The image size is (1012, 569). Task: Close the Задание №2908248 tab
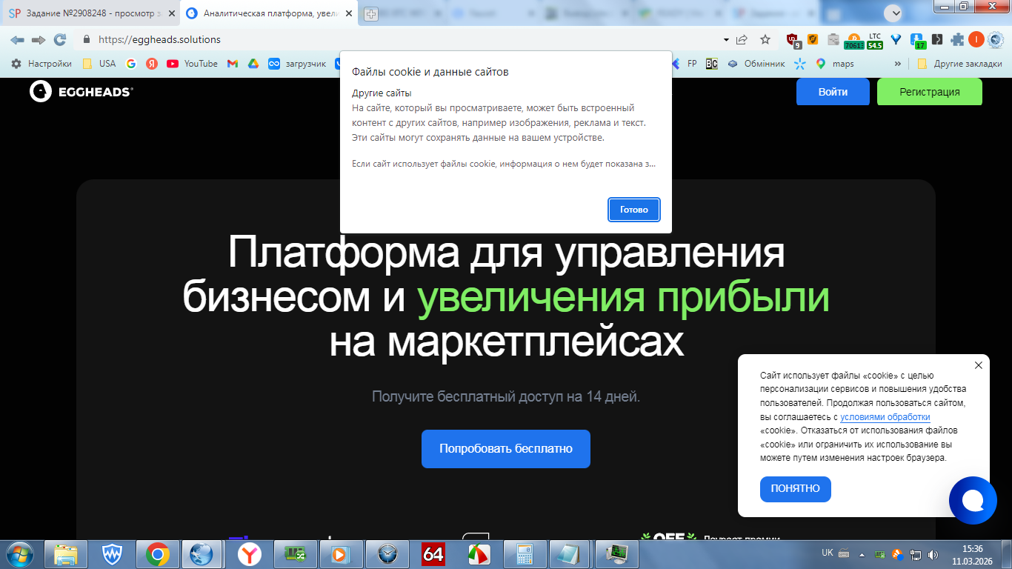172,13
